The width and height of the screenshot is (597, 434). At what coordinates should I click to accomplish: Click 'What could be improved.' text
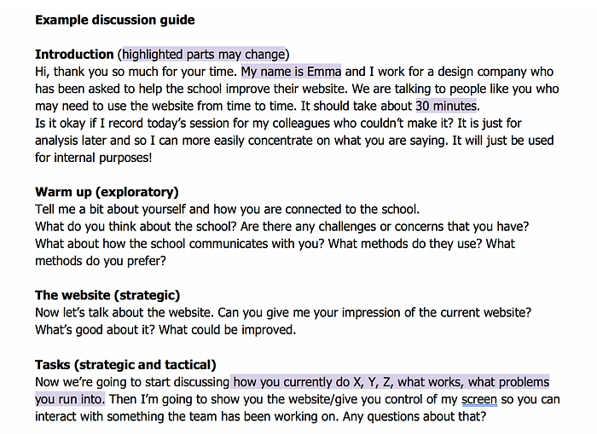click(228, 330)
